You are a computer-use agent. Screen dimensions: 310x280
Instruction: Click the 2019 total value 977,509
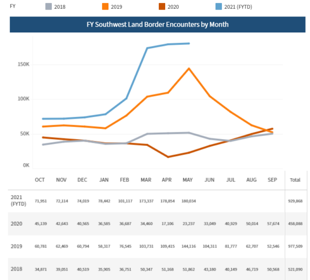pos(295,246)
